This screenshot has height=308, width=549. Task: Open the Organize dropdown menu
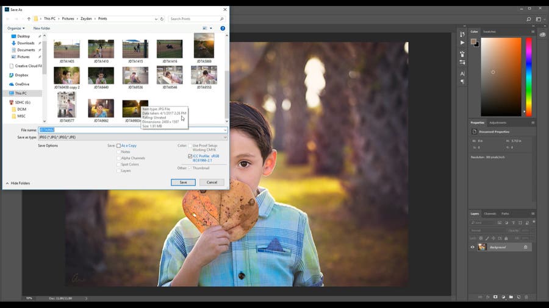click(16, 28)
